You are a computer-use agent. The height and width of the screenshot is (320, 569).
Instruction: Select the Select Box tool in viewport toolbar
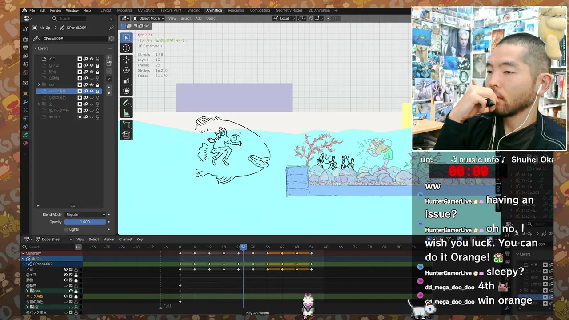126,38
